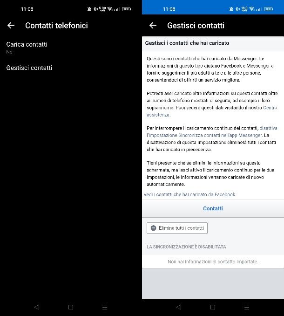Tap Wi-Fi icon in right status bar
The width and height of the screenshot is (284, 316).
252,9
